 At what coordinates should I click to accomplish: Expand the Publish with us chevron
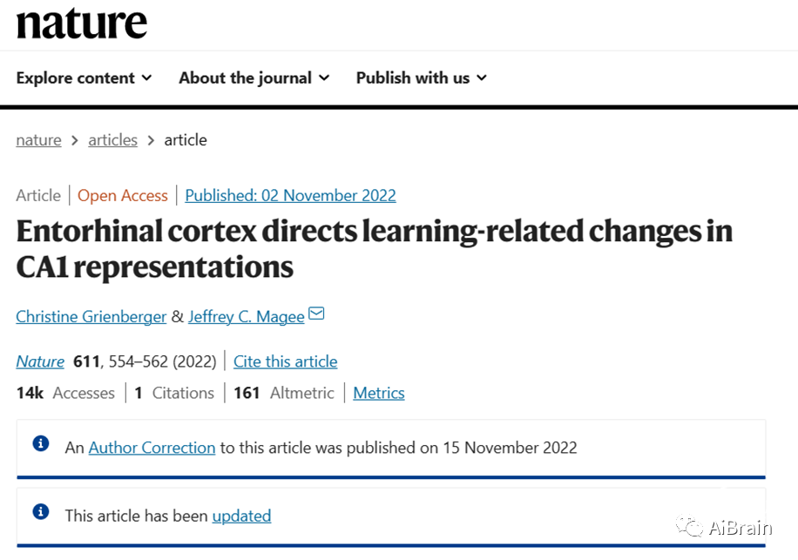click(482, 78)
